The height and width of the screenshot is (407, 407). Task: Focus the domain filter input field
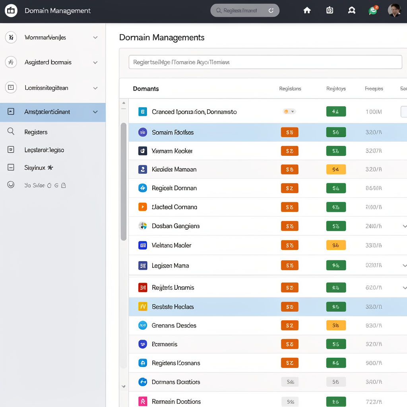point(265,62)
